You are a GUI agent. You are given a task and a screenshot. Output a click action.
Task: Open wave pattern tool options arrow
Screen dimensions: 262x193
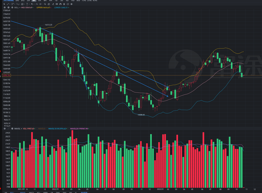coord(20,4)
